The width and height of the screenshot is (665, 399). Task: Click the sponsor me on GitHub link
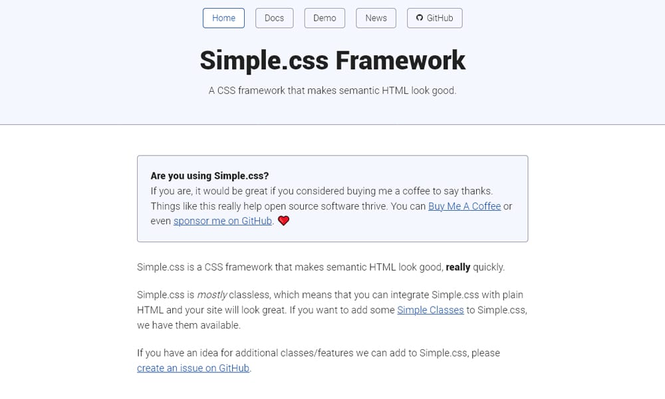(222, 221)
